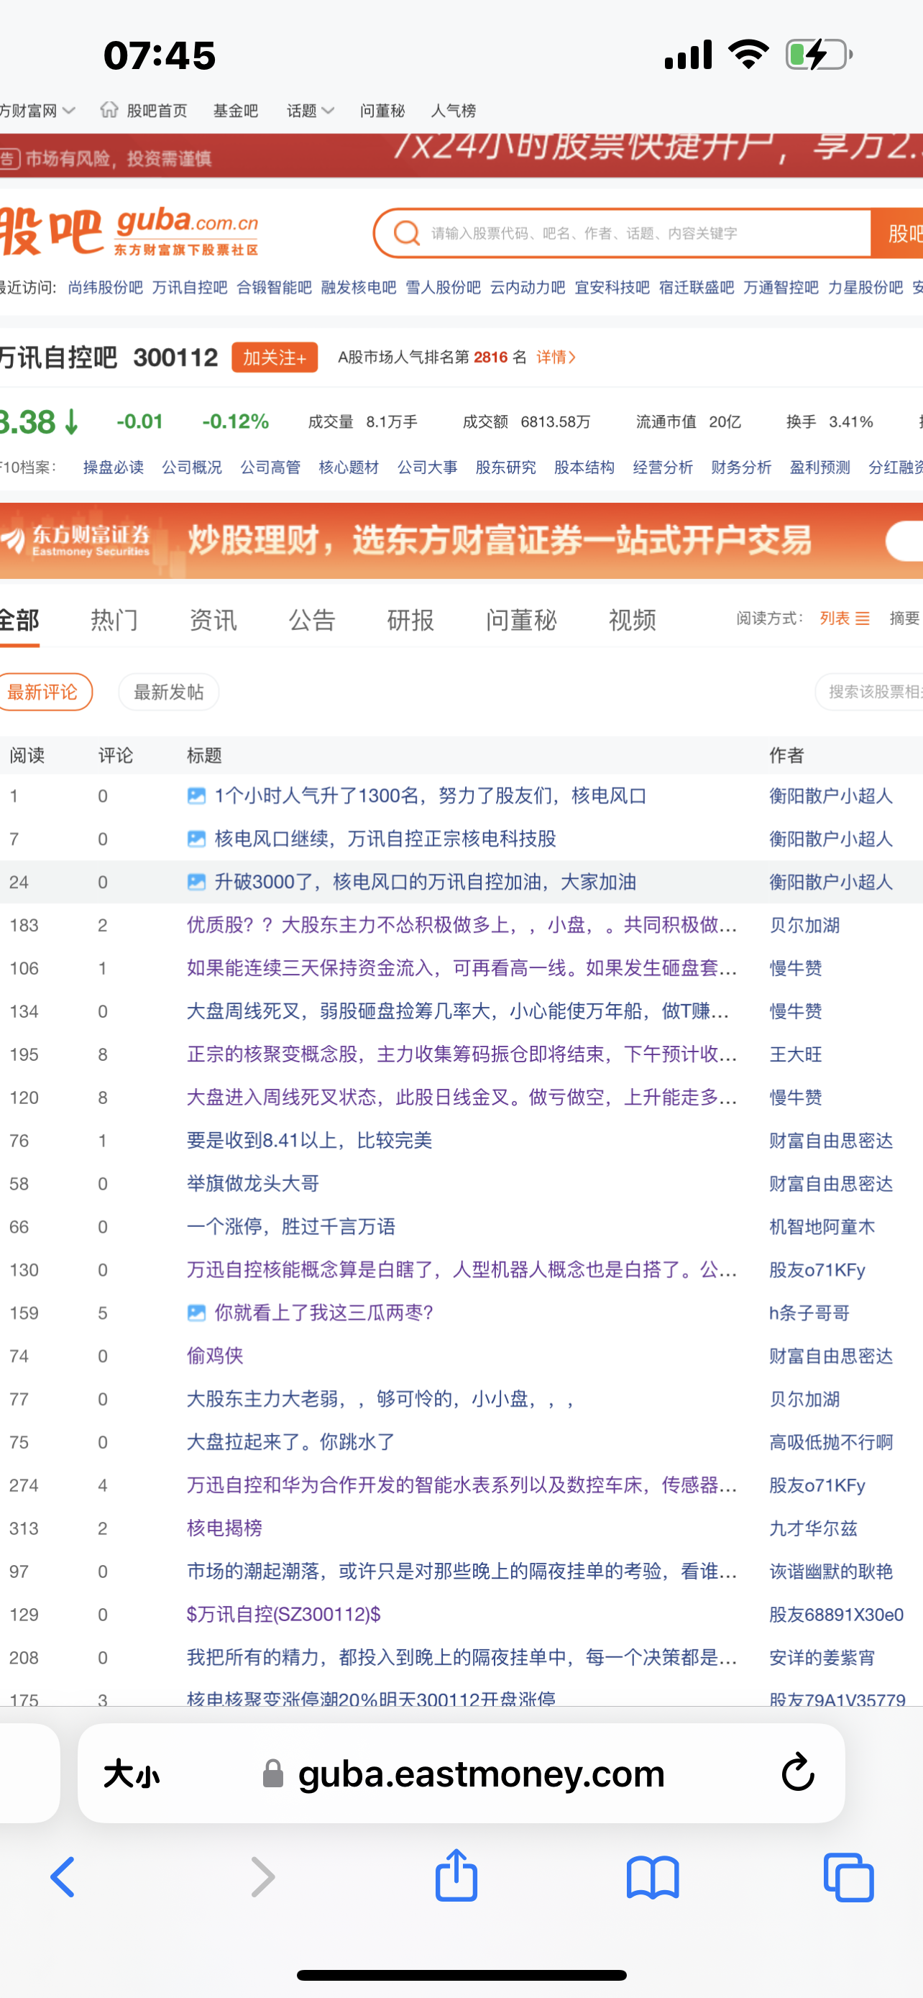Click the 东方财富证券 banner advertisement
The height and width of the screenshot is (1998, 923).
(461, 541)
